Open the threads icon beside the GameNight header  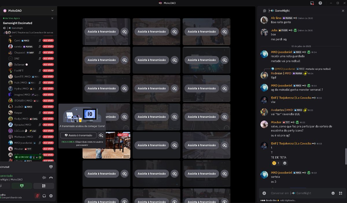264,11
